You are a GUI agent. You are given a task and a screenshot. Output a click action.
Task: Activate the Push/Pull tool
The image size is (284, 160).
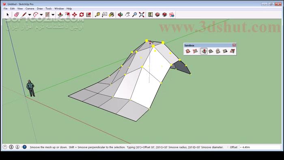pos(60,15)
